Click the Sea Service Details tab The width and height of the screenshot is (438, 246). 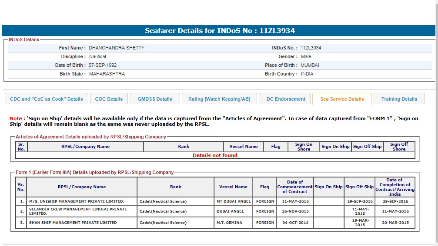[x=342, y=99]
